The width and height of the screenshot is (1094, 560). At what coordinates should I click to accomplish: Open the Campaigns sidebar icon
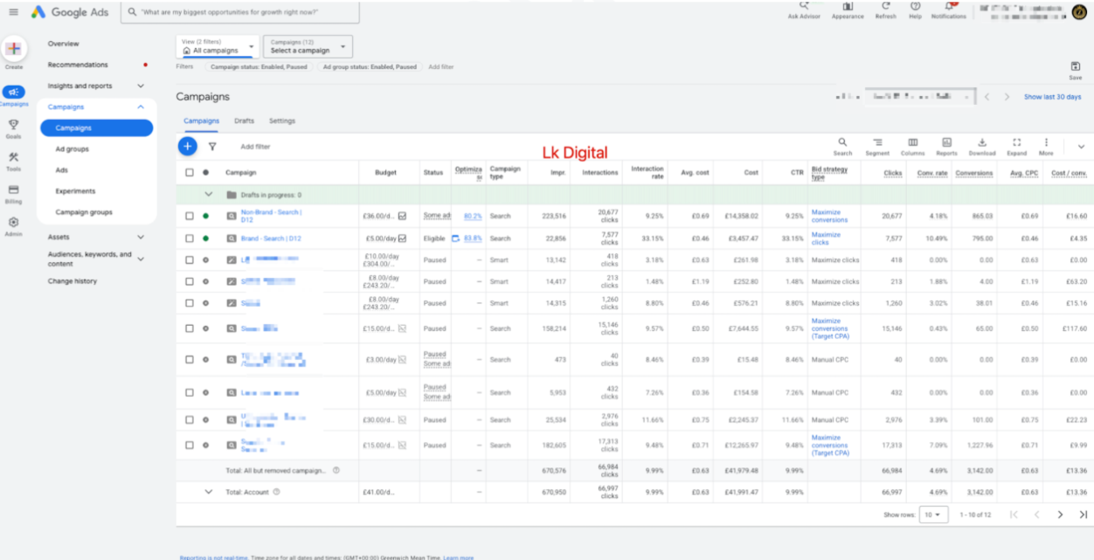[13, 92]
